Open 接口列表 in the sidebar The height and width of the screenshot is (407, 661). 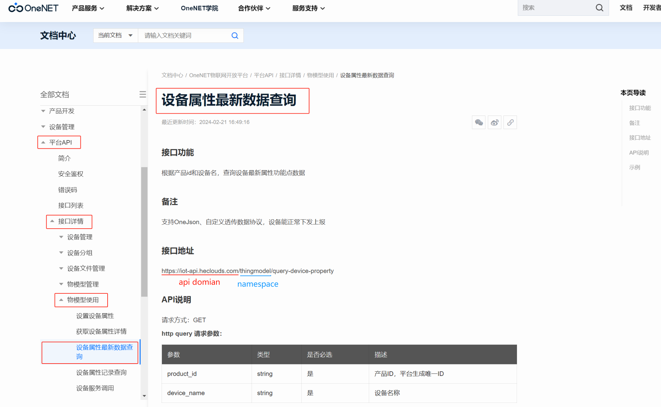[71, 206]
